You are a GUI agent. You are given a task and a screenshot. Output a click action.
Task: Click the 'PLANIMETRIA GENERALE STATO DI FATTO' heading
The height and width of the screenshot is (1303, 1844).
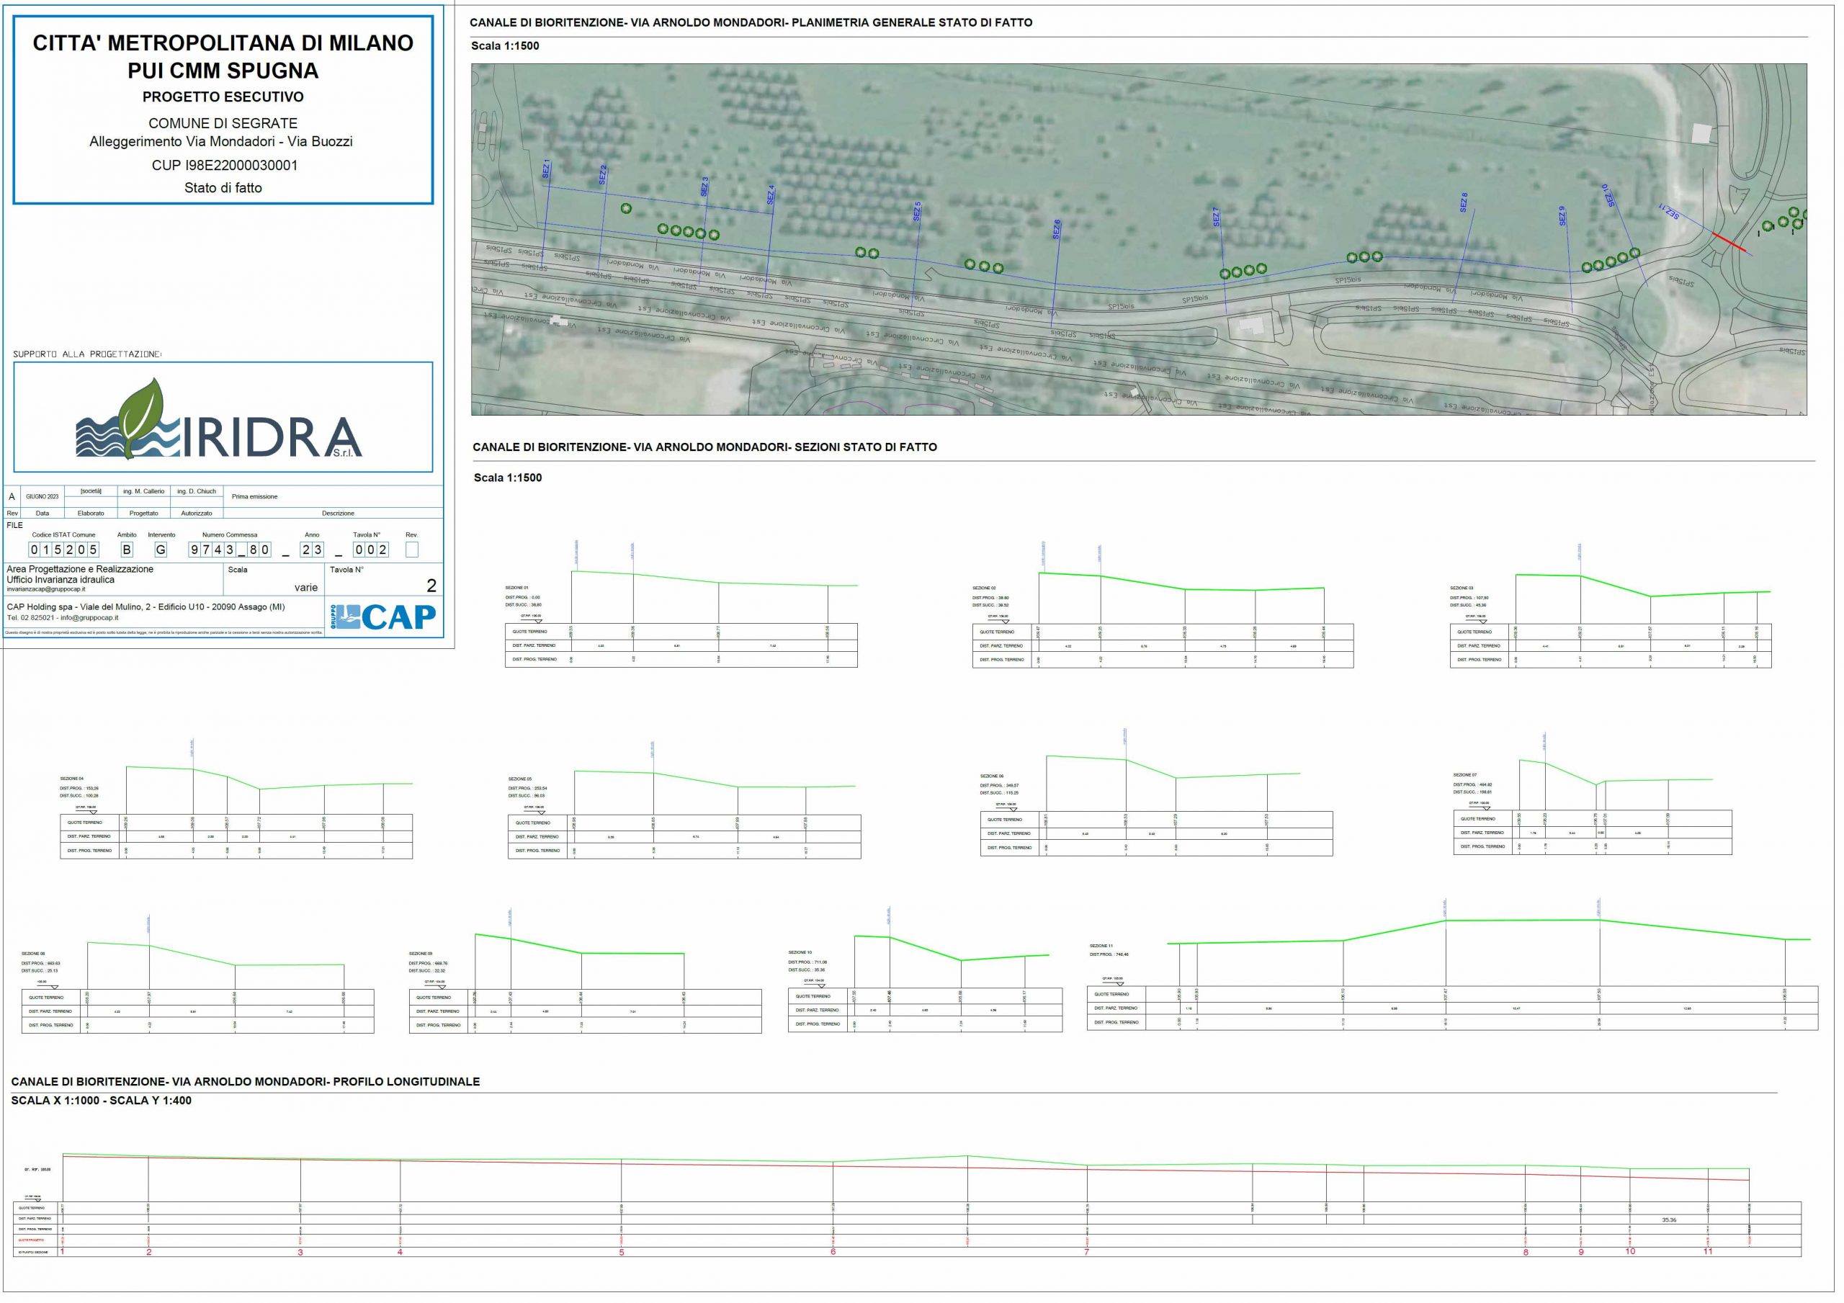(913, 22)
